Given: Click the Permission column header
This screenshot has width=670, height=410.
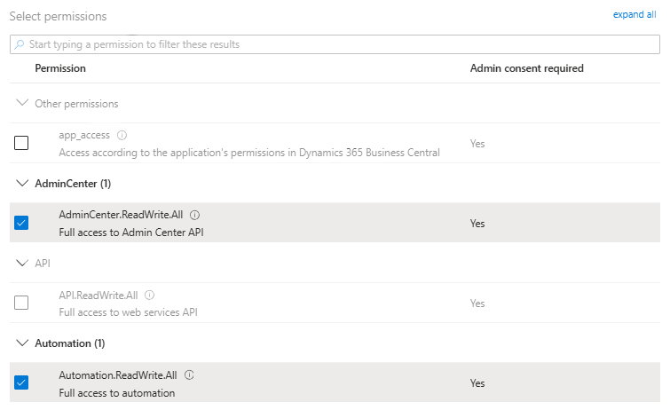Looking at the screenshot, I should click(60, 68).
